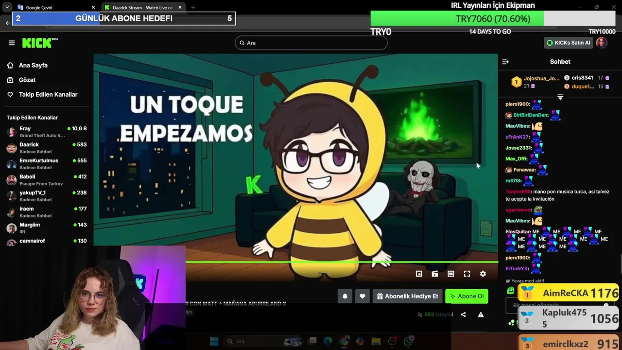Screen dimensions: 622x350
Task: Open camnairof channel in the sidebar
Action: pyautogui.click(x=47, y=241)
